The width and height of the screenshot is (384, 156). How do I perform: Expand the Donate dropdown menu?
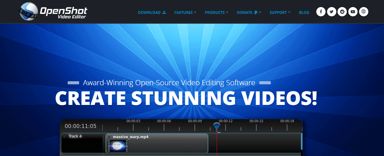point(249,13)
